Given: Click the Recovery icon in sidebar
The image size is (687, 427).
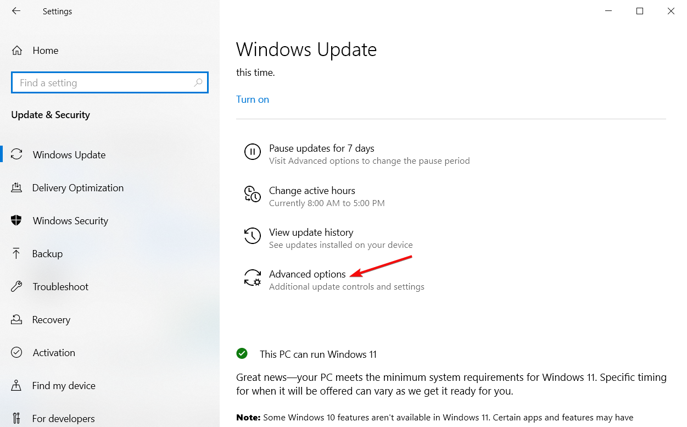Looking at the screenshot, I should 16,320.
